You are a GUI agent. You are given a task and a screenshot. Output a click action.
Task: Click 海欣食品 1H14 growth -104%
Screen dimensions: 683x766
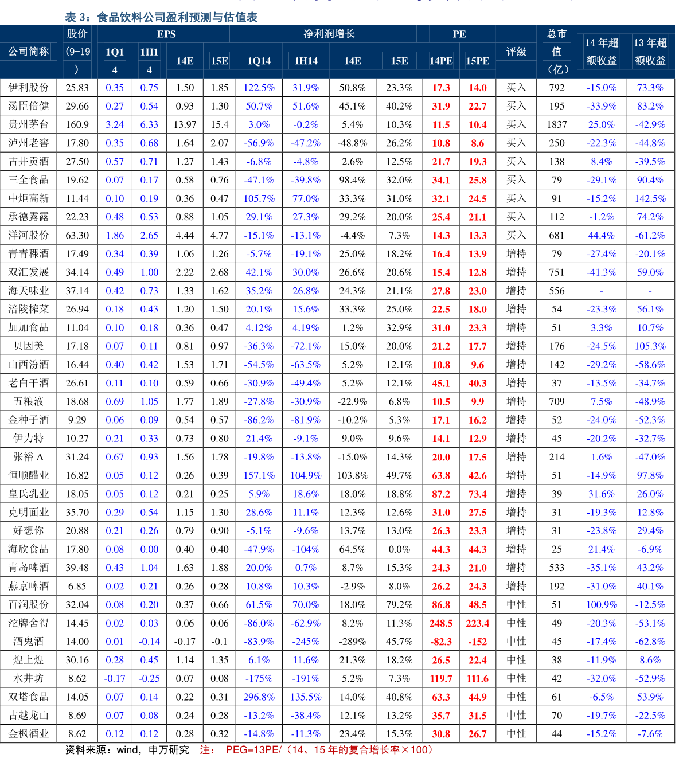[x=306, y=549]
